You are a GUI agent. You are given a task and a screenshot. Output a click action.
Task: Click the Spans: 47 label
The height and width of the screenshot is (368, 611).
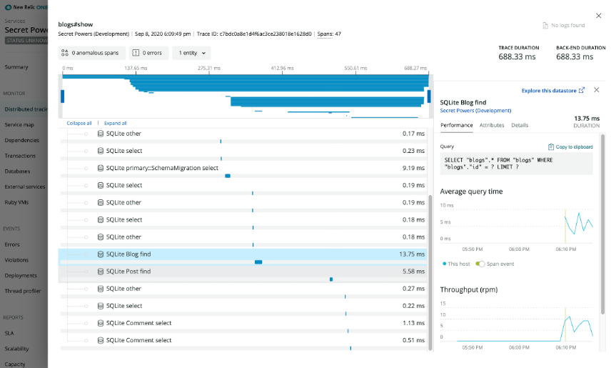point(329,34)
